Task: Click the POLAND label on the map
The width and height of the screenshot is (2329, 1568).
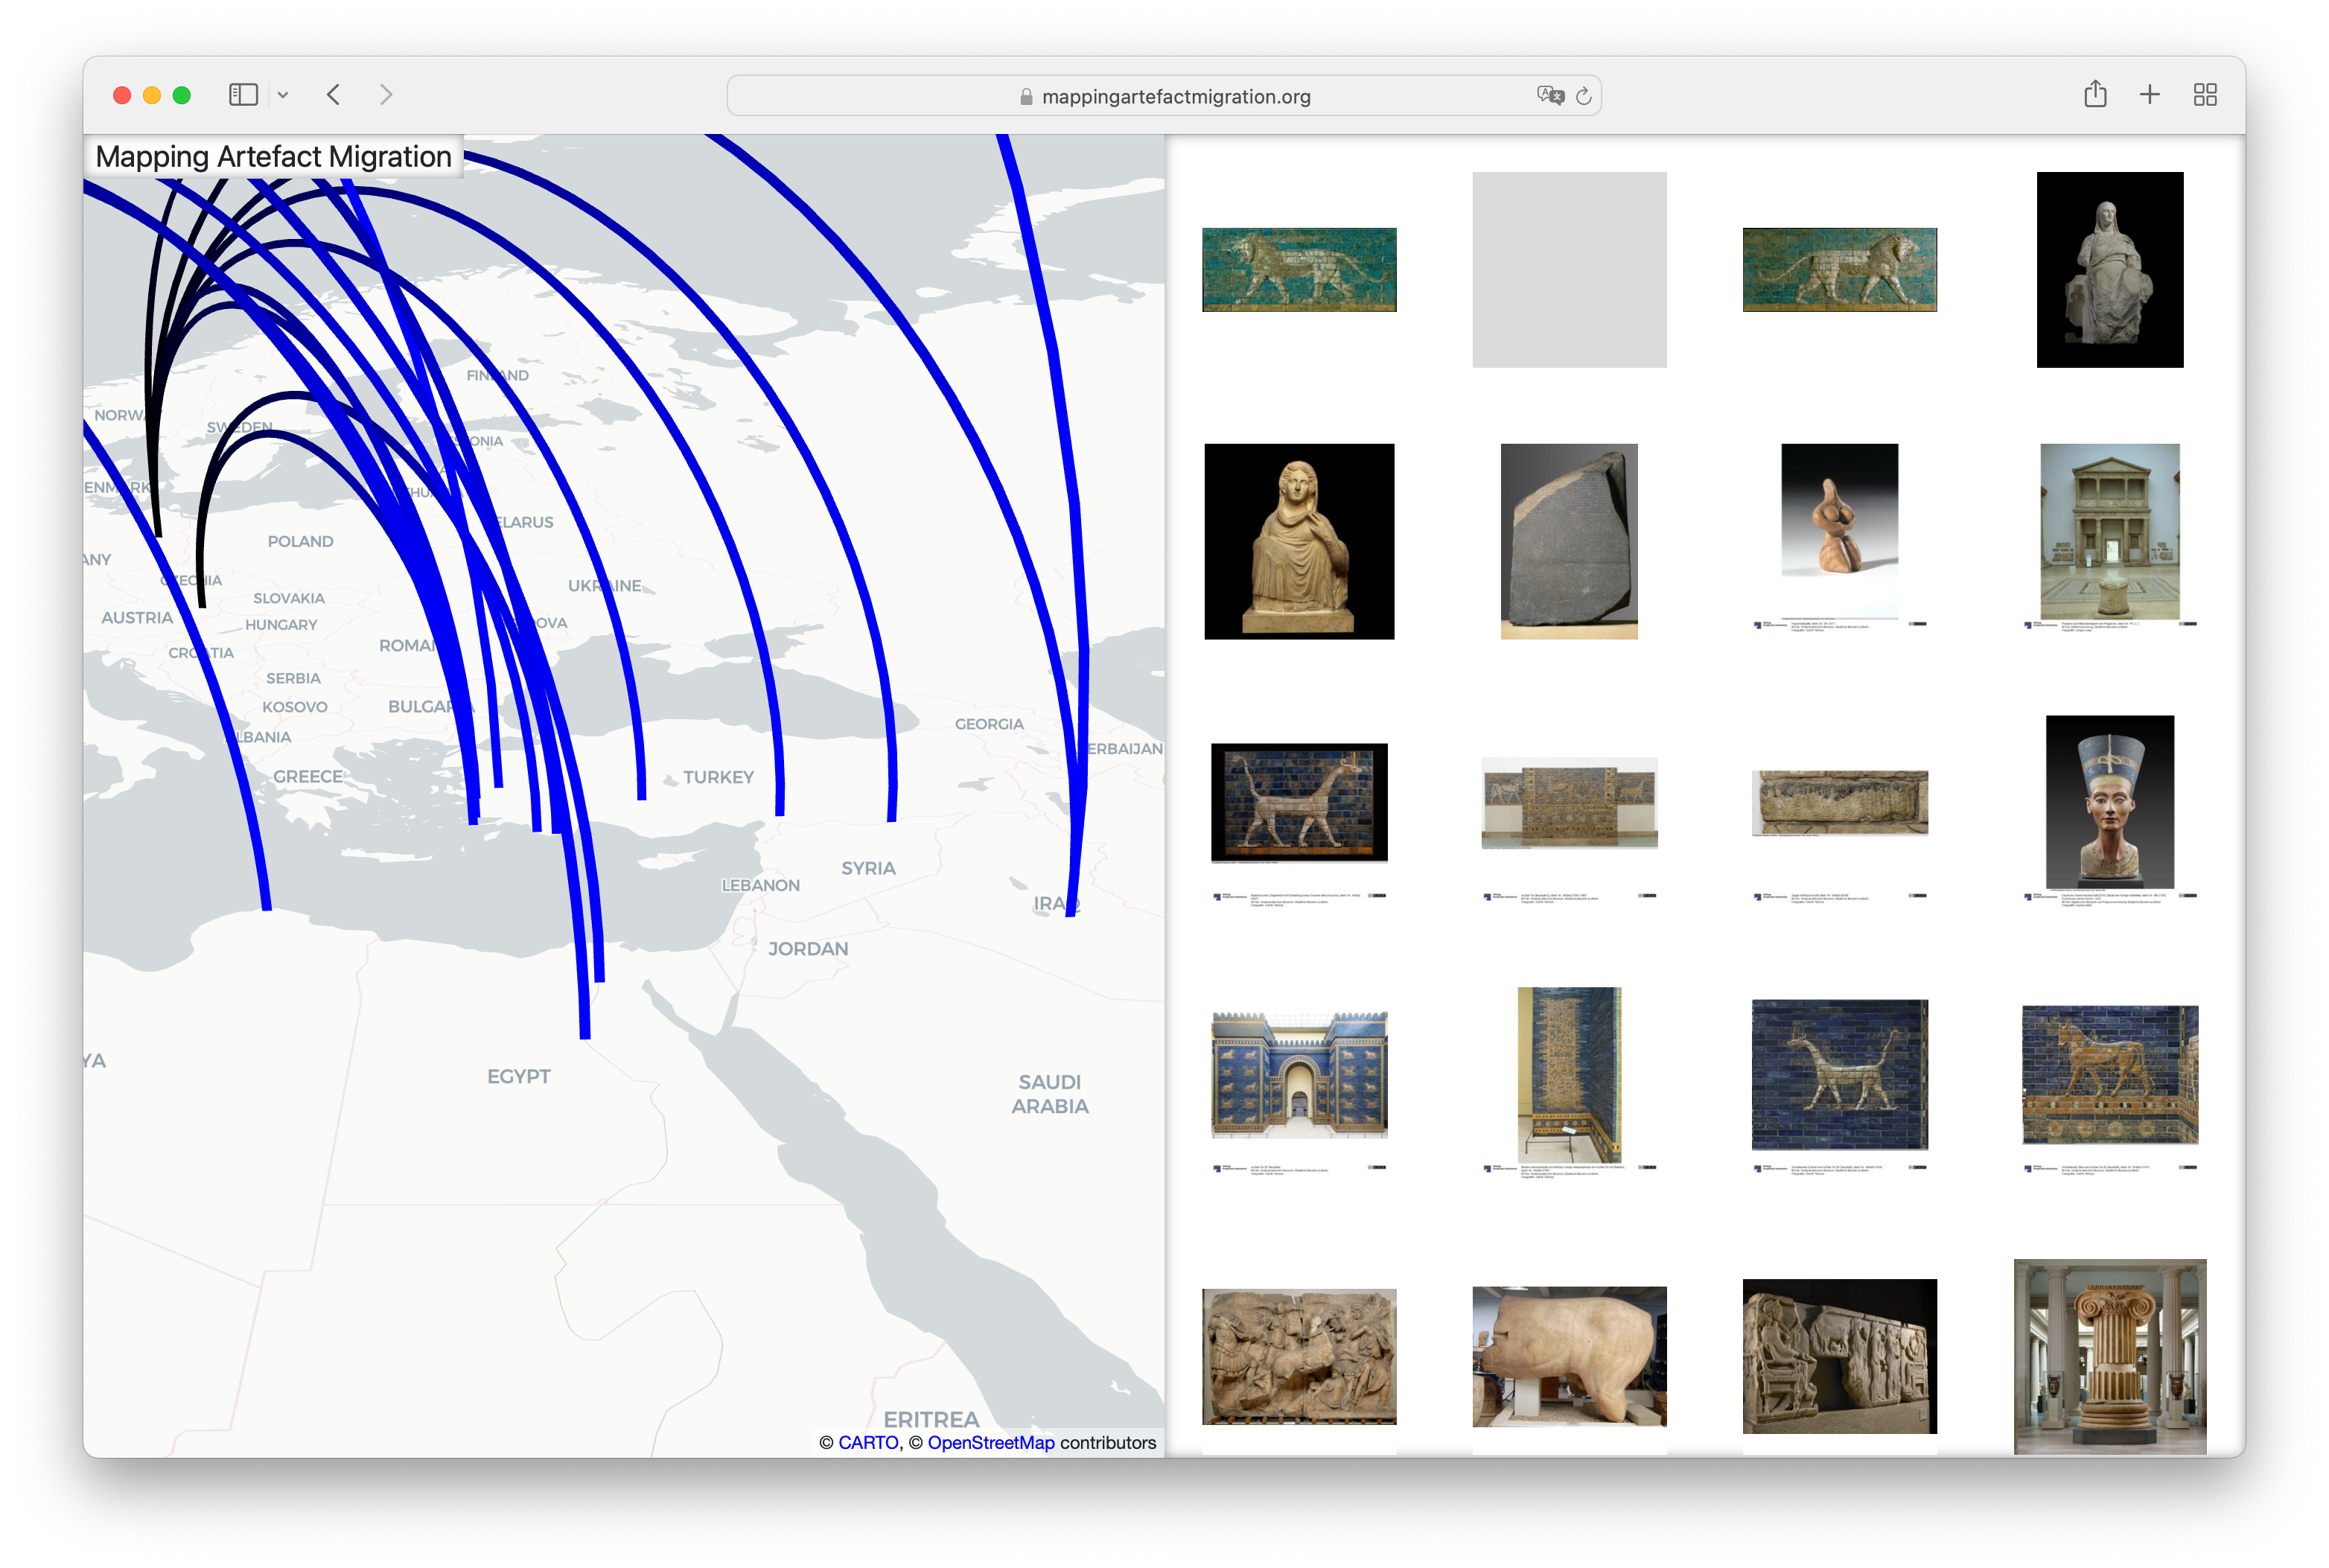Action: click(x=300, y=541)
